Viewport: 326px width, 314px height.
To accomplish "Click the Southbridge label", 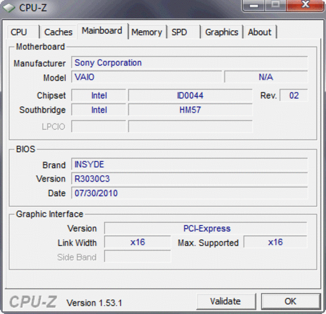I will (42, 110).
